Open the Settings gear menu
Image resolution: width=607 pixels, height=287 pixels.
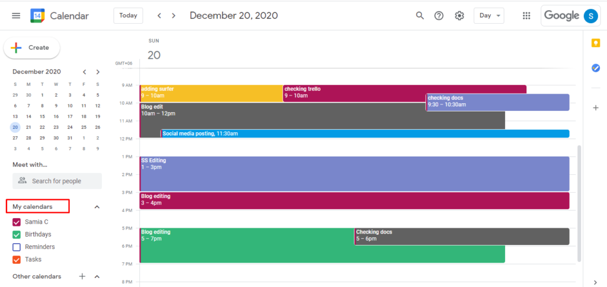pyautogui.click(x=459, y=15)
